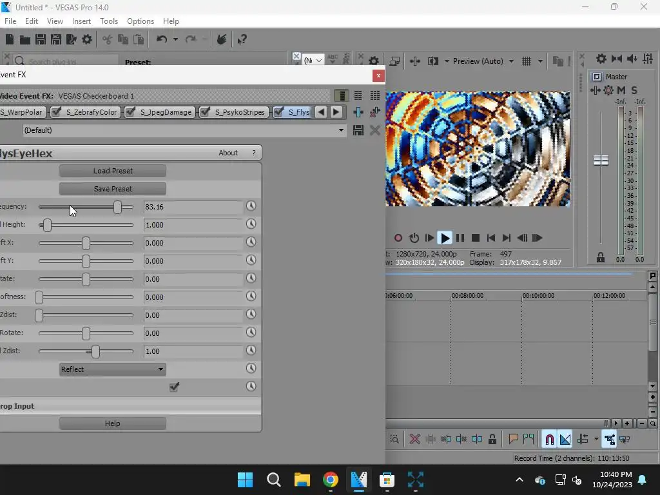Screen dimensions: 660x495
Task: Delete the selection with the red X icon
Action: (x=414, y=440)
